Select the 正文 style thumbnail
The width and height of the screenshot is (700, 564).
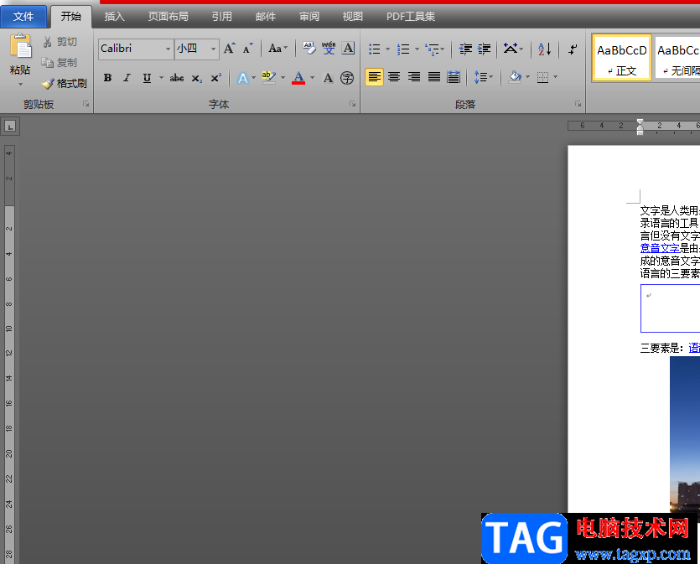[x=621, y=58]
